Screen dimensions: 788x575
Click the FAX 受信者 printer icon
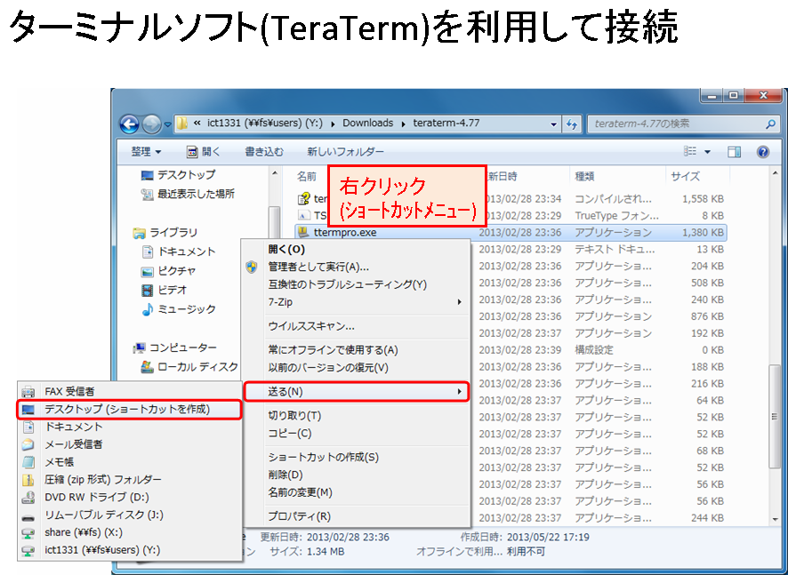coord(28,391)
